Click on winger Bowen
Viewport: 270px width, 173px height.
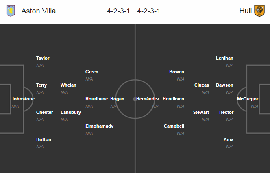point(176,72)
